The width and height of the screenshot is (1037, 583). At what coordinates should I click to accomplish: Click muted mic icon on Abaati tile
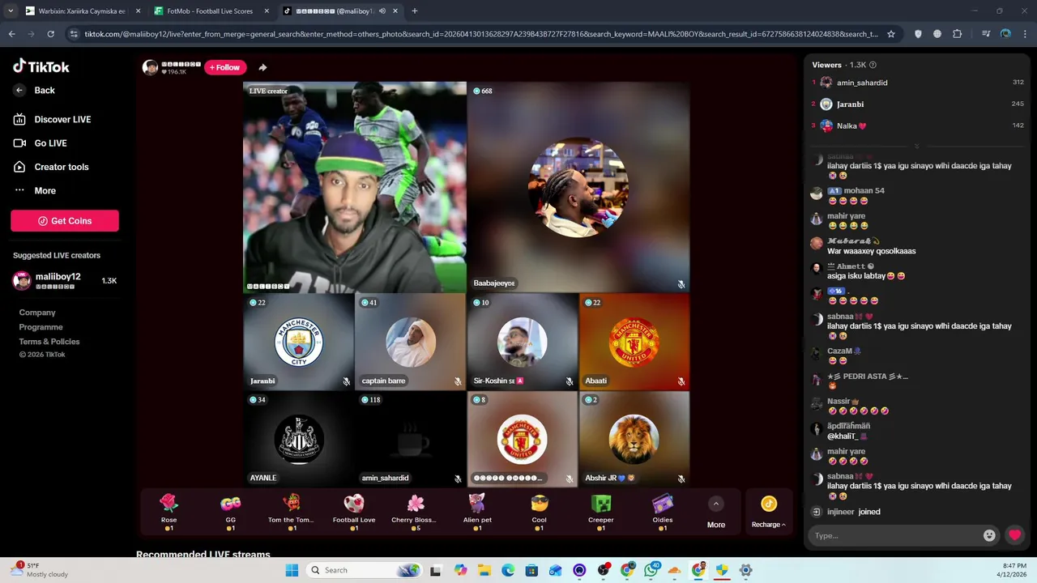point(681,381)
